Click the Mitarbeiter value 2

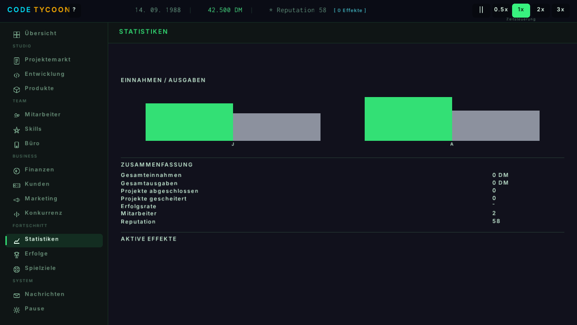(x=494, y=213)
